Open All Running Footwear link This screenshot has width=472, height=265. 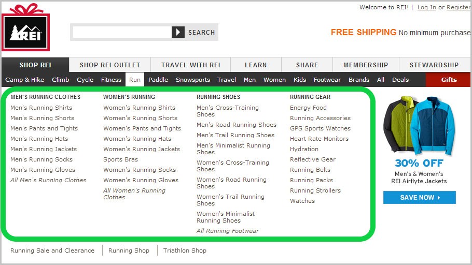(228, 231)
